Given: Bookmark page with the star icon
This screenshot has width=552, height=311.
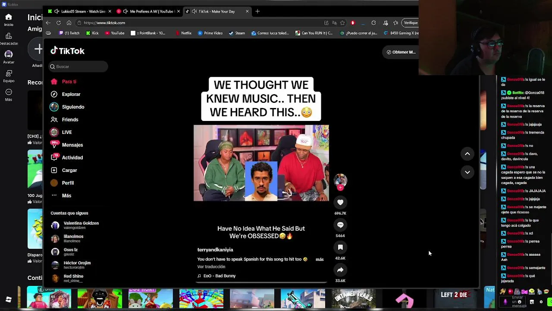Looking at the screenshot, I should tap(342, 23).
